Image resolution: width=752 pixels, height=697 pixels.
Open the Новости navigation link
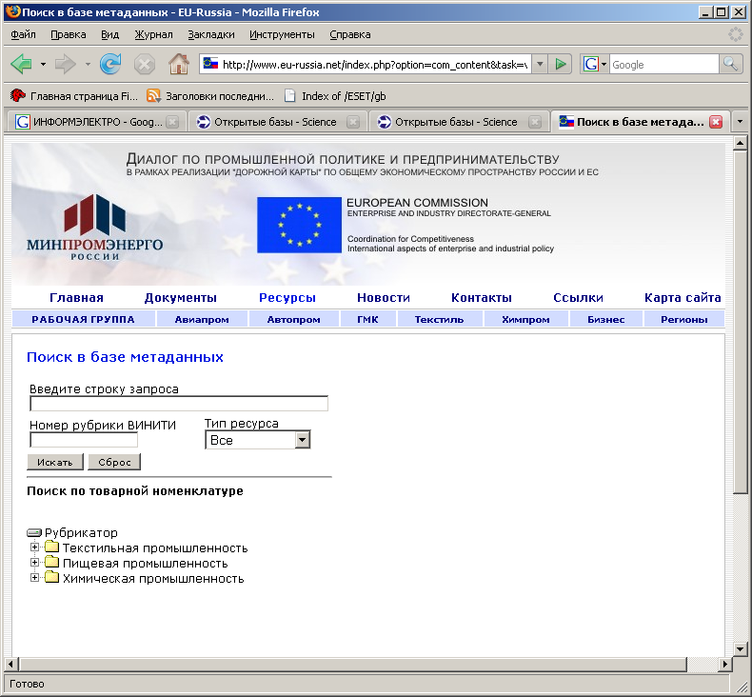point(384,298)
